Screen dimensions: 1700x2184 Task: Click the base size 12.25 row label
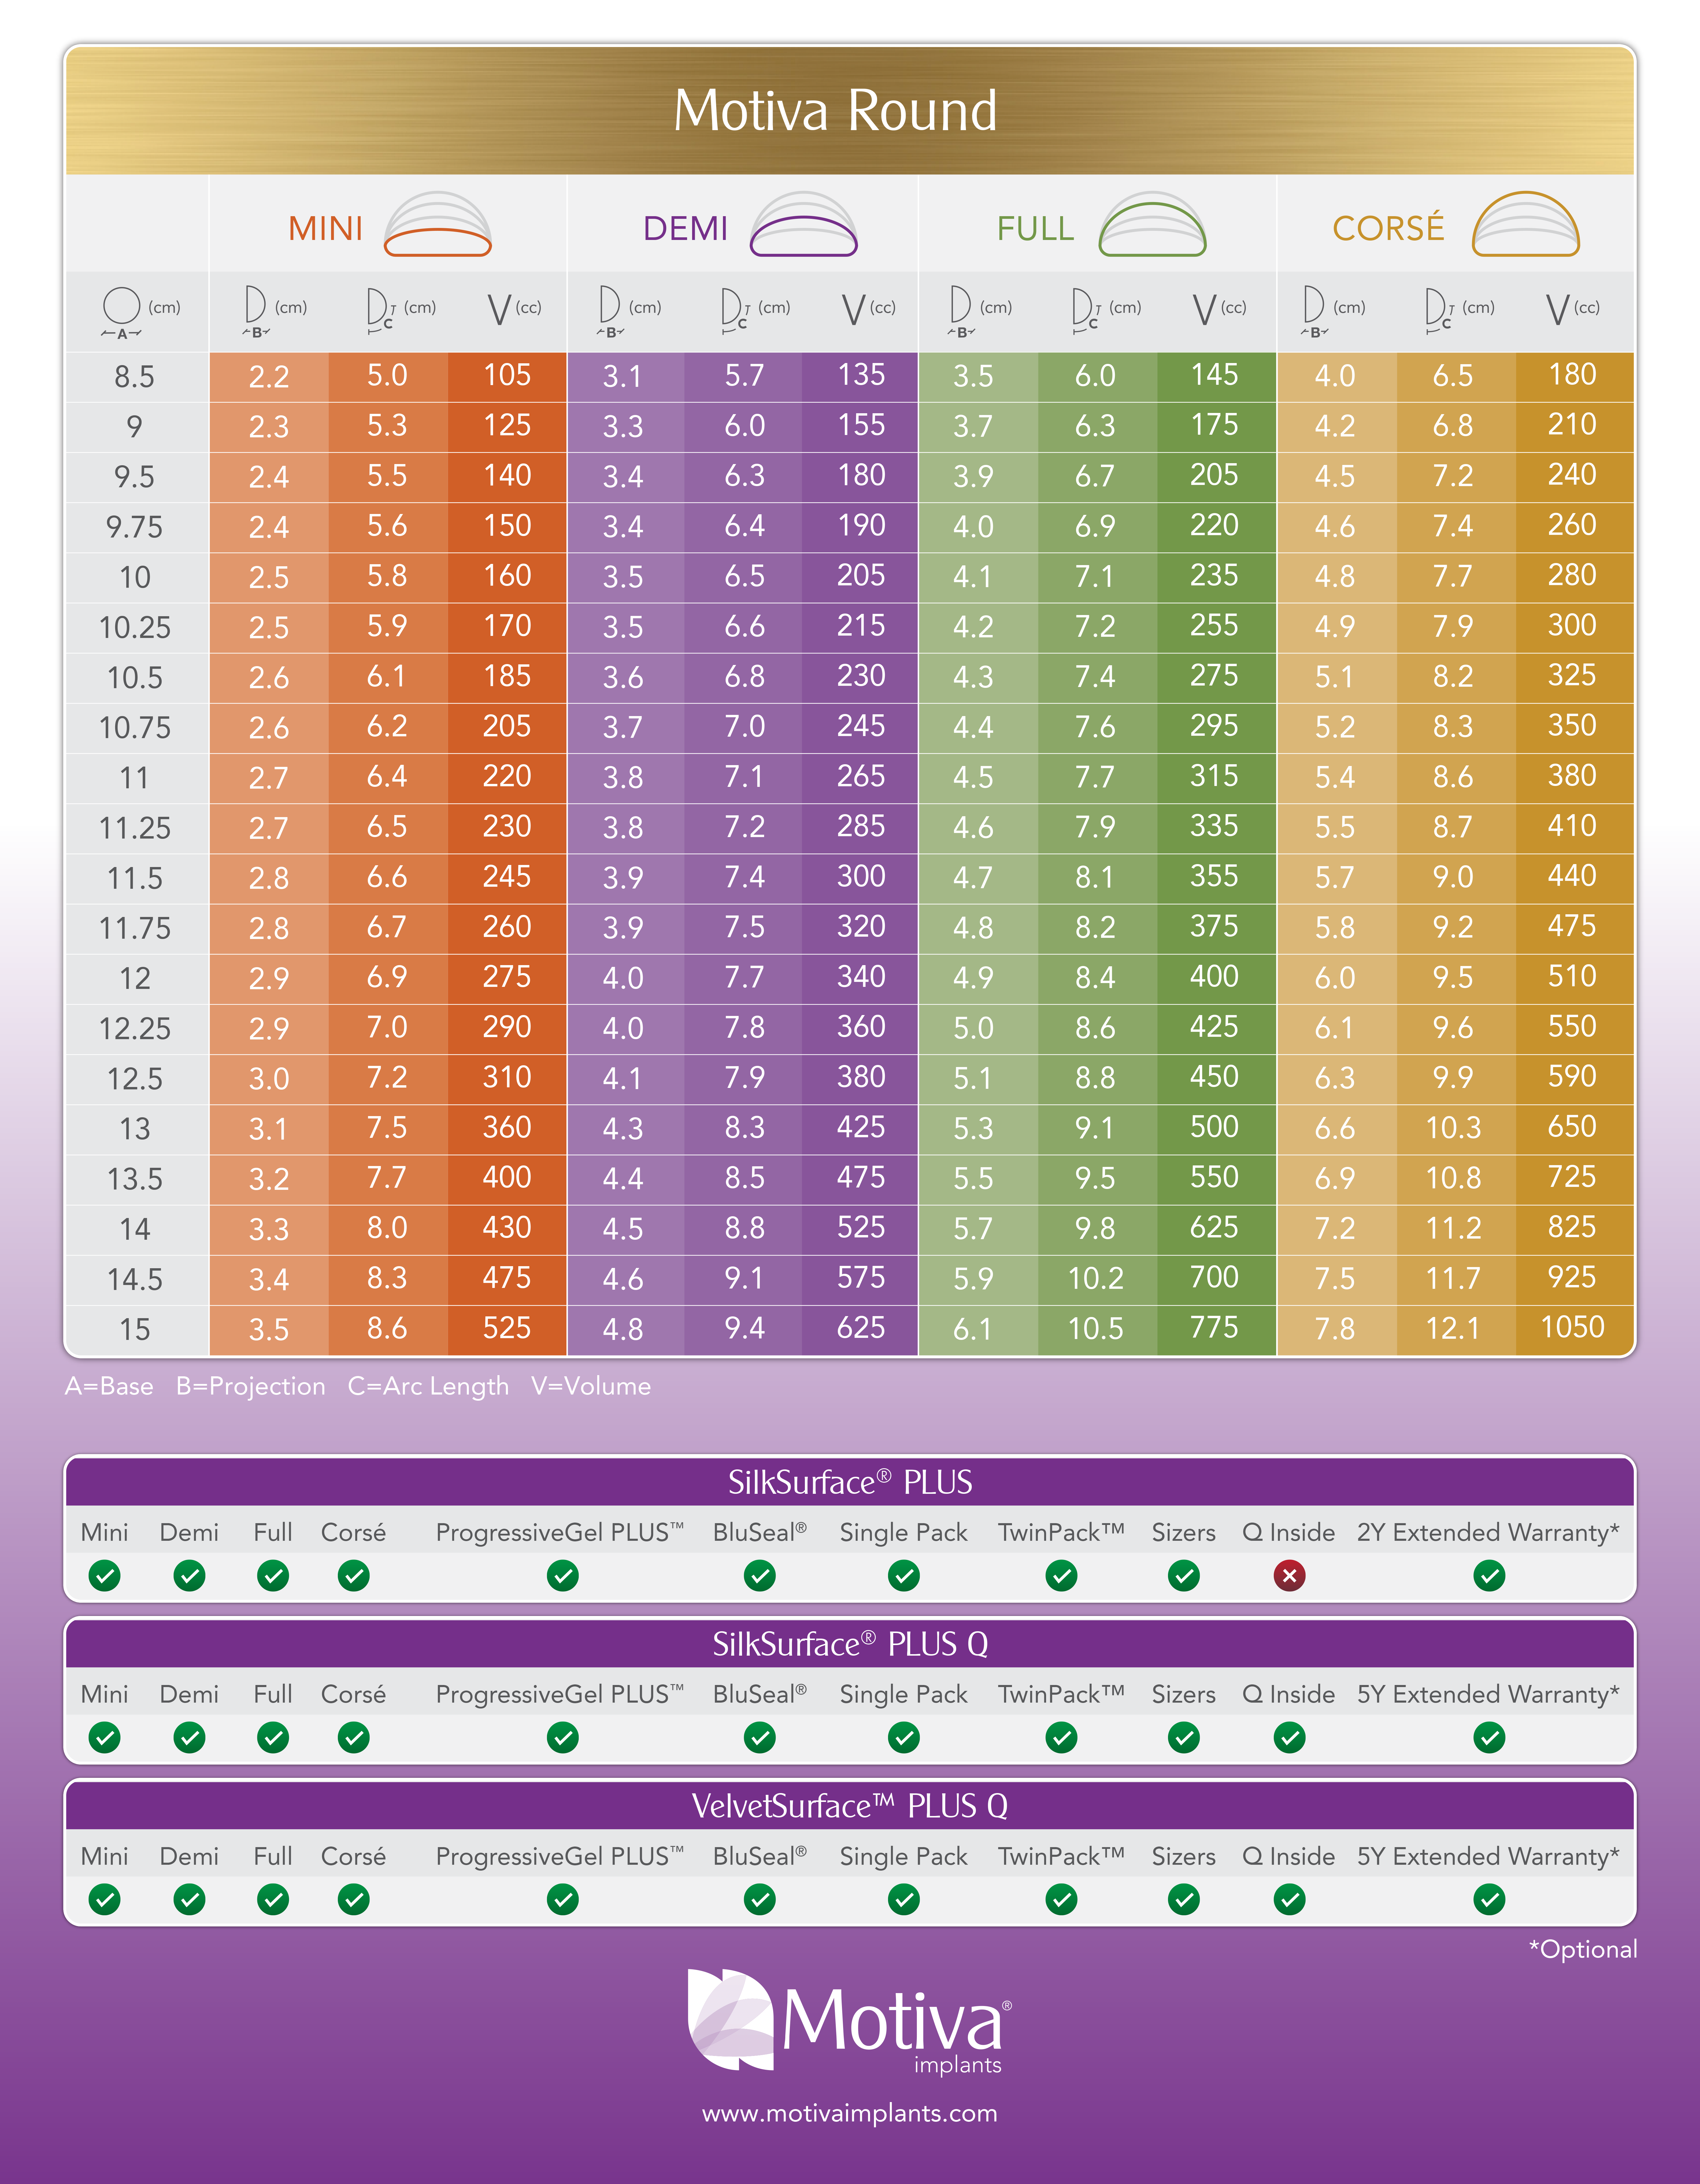(135, 1028)
